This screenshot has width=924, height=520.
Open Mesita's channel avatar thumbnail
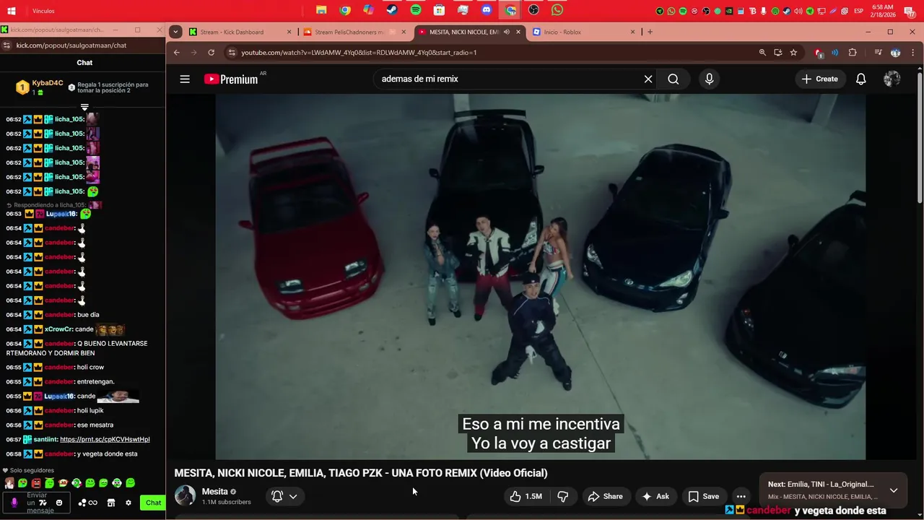(186, 495)
